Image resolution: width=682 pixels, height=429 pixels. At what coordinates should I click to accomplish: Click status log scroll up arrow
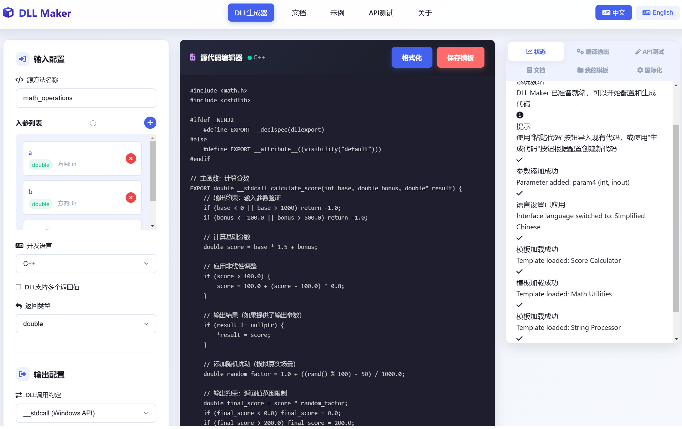tap(676, 86)
